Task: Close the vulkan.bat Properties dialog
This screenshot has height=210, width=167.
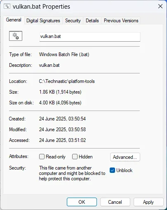Action: [160, 6]
